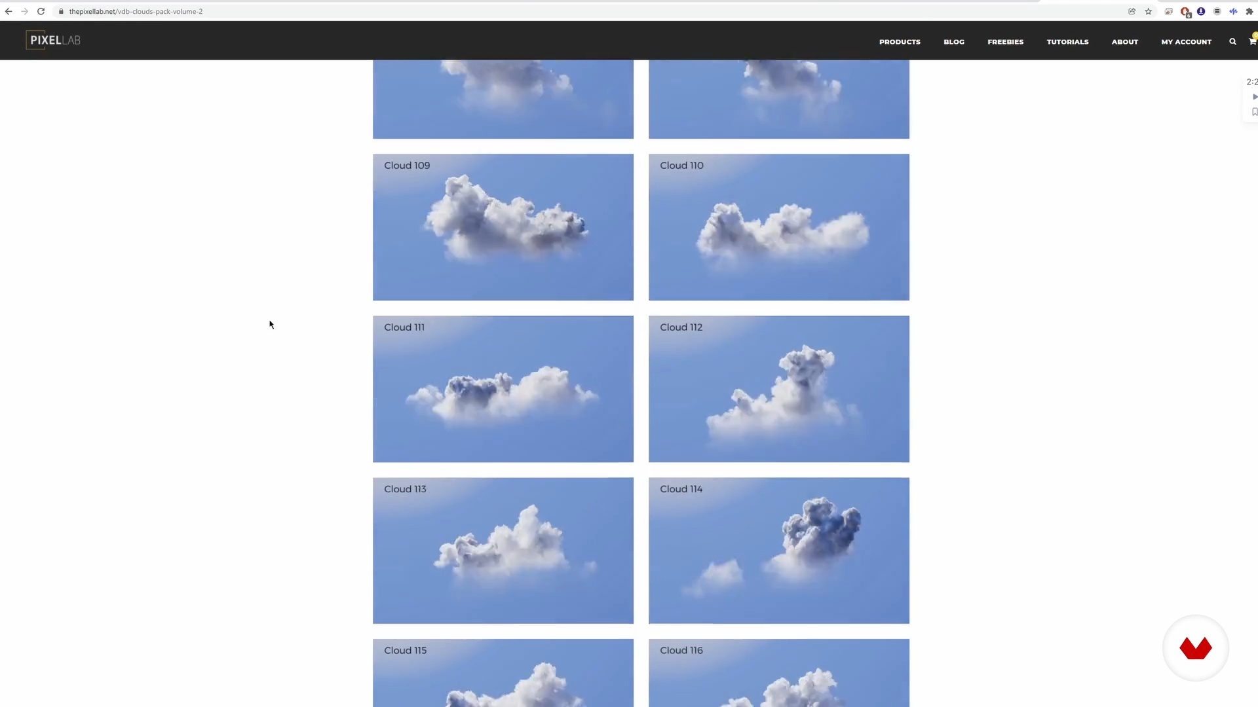Bookmark this page with the star icon
This screenshot has height=707, width=1258.
pyautogui.click(x=1148, y=11)
